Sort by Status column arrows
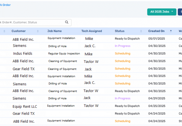This screenshot has width=182, height=126. (141, 31)
